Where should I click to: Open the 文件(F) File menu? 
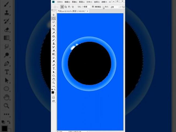(x=60, y=2)
